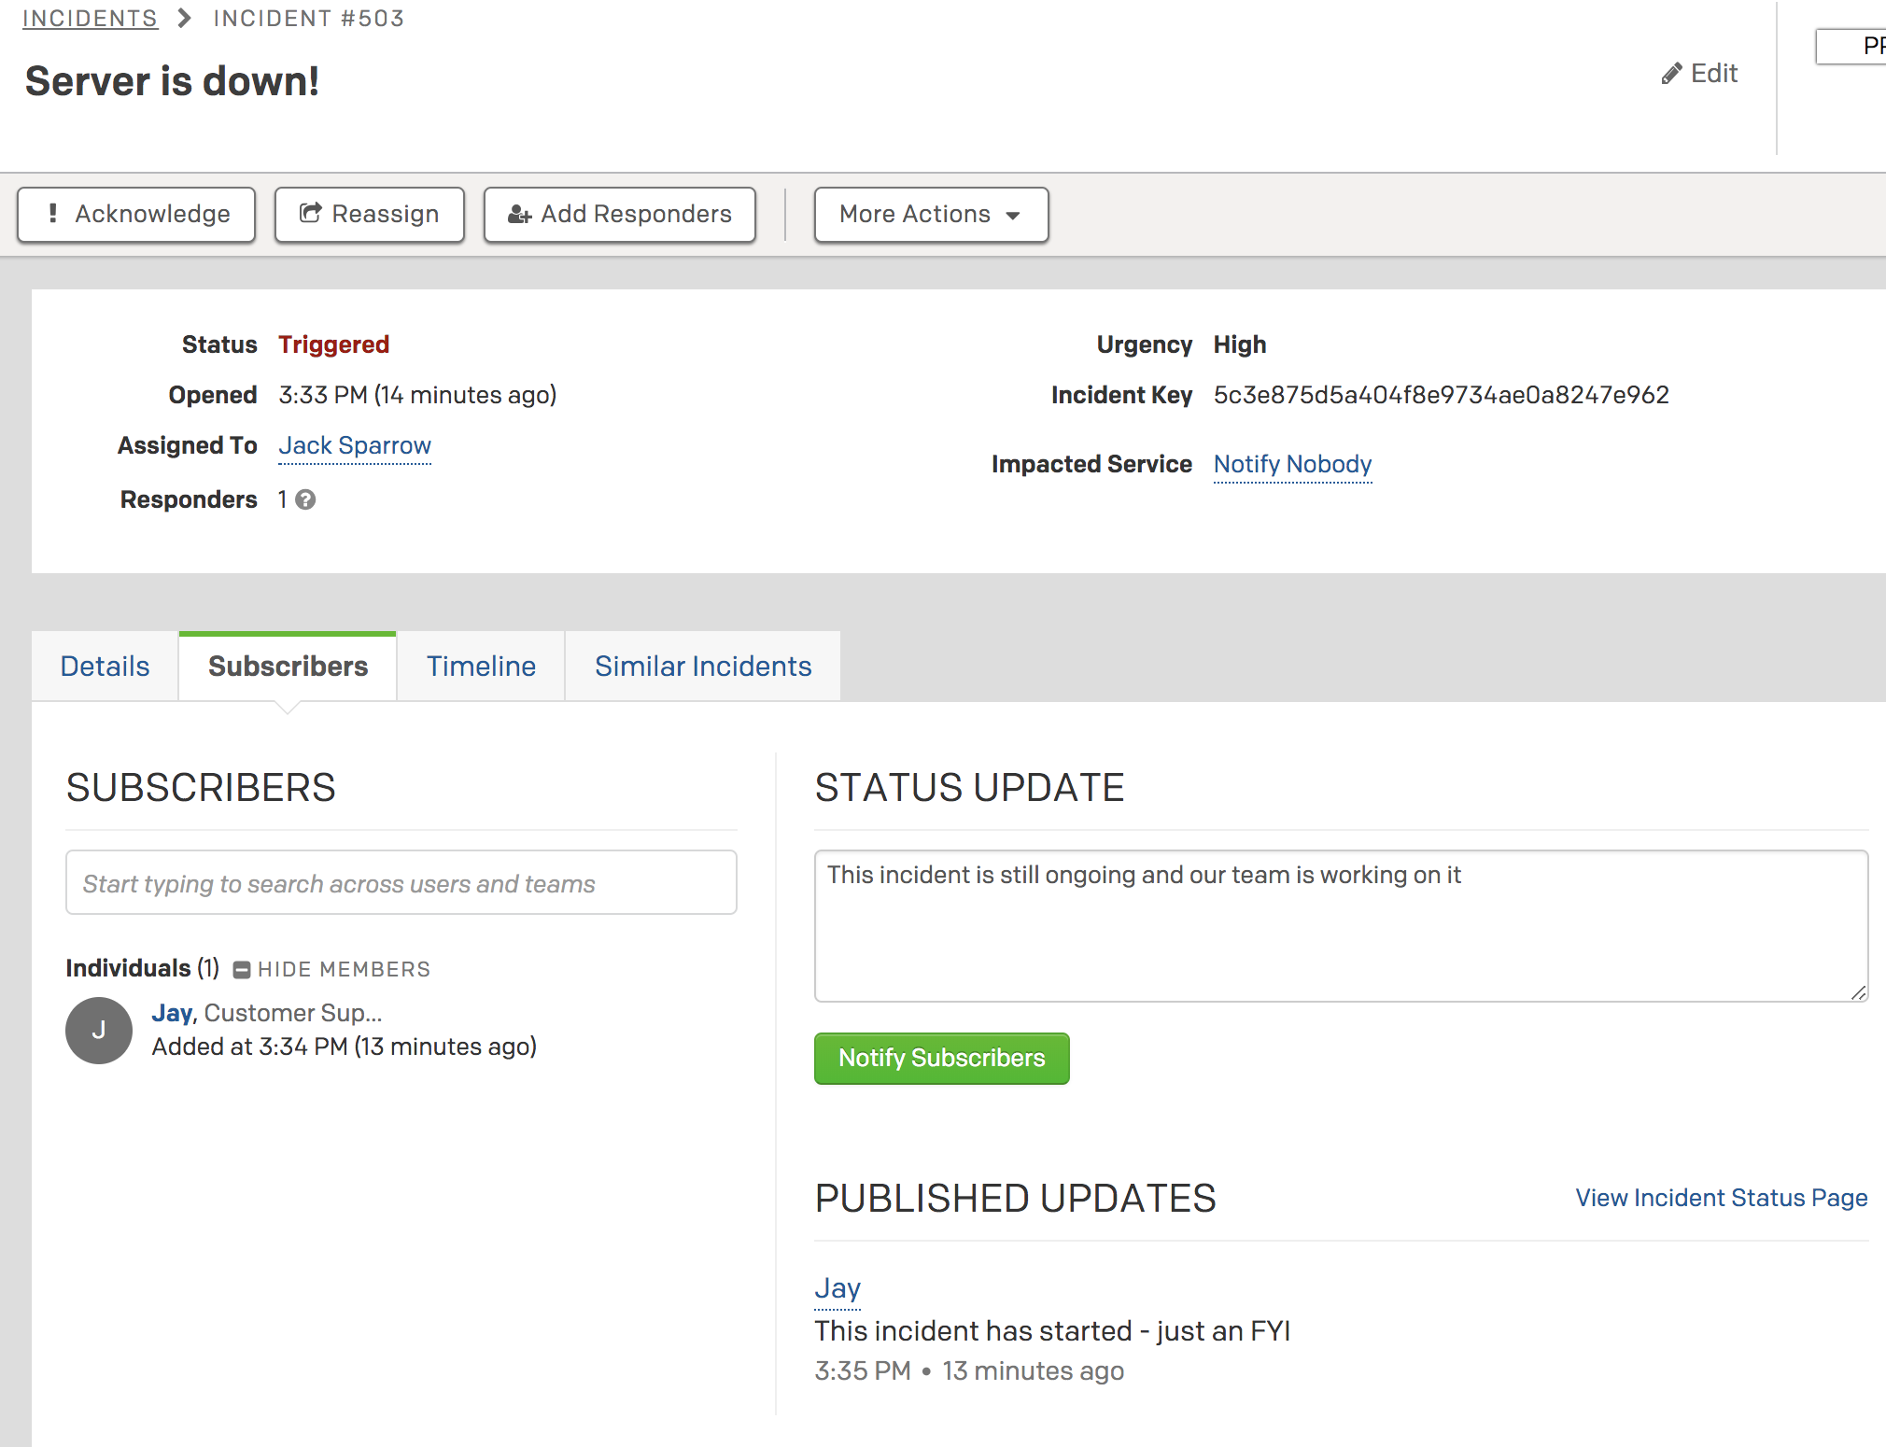1886x1447 pixels.
Task: Open the Timeline tab
Action: pyautogui.click(x=481, y=667)
